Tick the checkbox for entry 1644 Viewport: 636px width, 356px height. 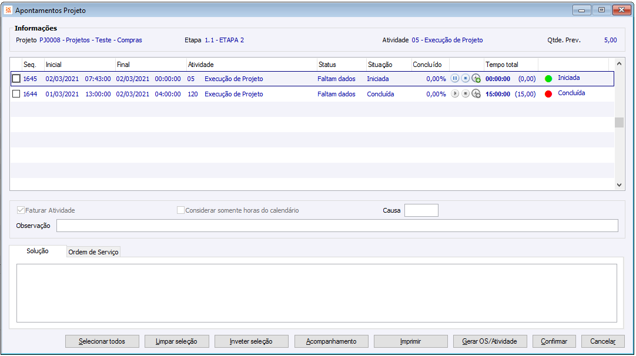(16, 94)
